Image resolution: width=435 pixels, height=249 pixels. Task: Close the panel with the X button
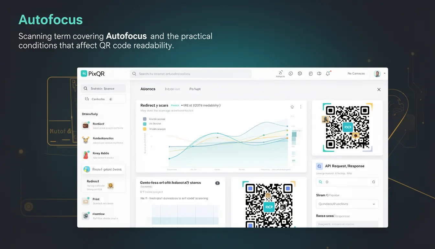tap(379, 89)
